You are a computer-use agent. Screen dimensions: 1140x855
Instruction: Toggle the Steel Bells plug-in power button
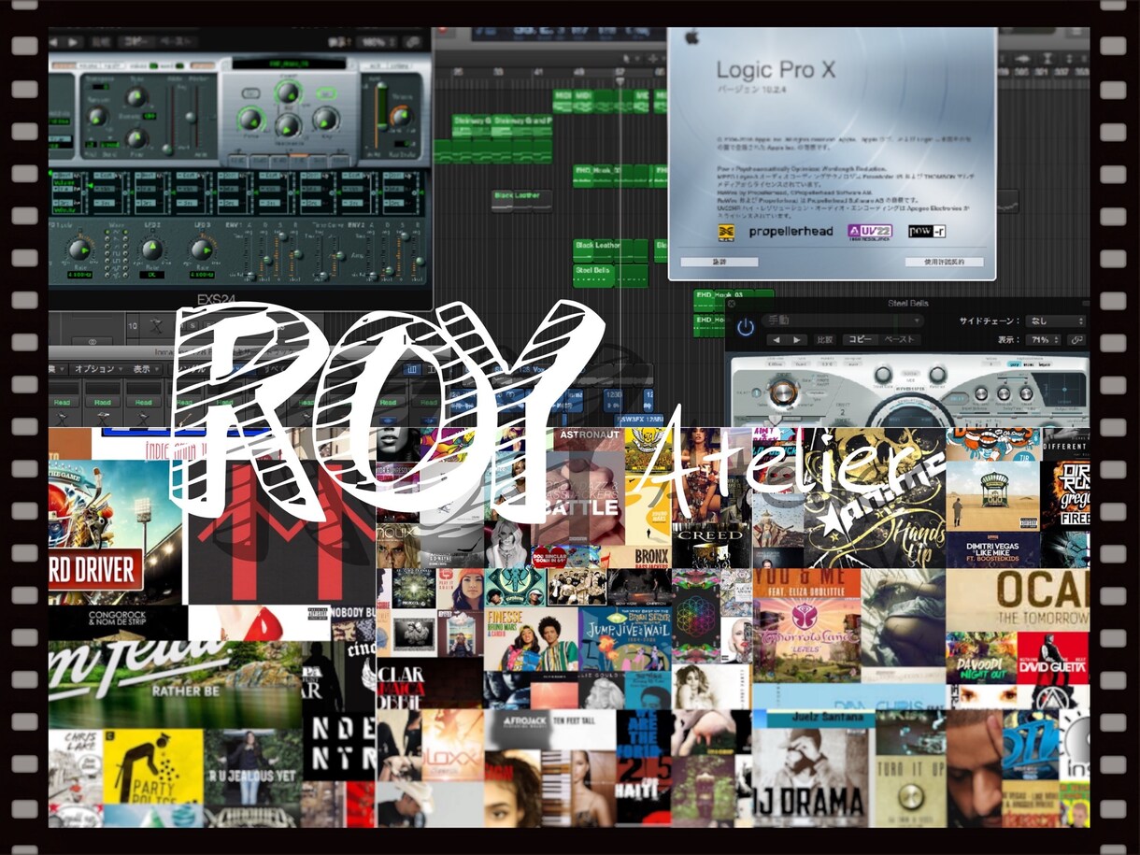click(745, 327)
